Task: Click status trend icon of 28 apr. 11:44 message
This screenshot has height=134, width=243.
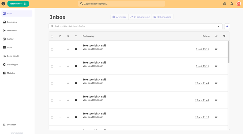Action: [68, 83]
